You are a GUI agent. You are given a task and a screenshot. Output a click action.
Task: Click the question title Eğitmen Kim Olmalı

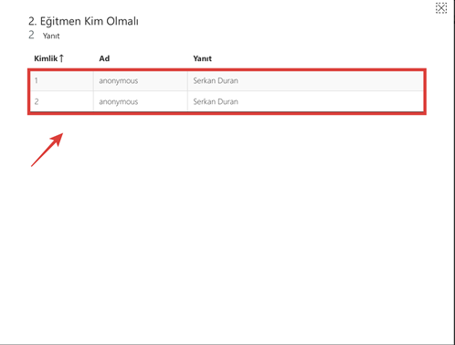90,21
